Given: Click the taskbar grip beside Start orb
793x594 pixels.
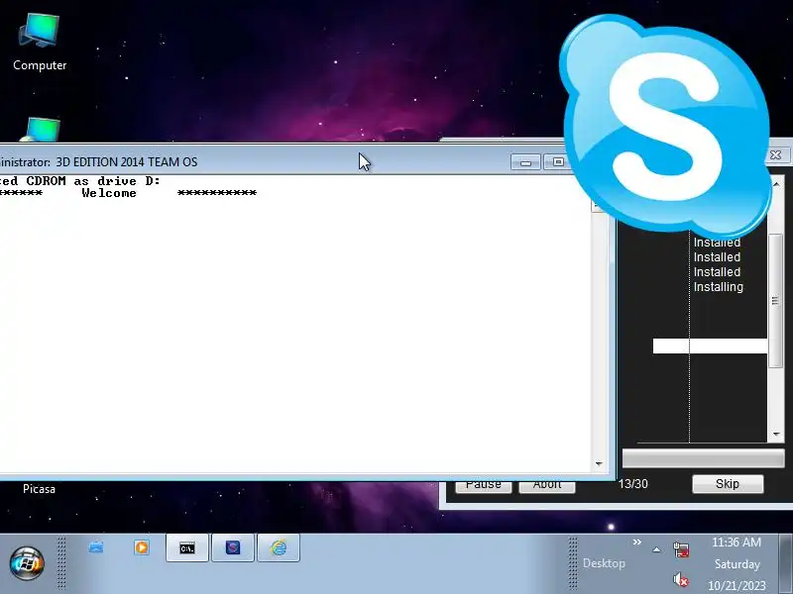Looking at the screenshot, I should 61,562.
